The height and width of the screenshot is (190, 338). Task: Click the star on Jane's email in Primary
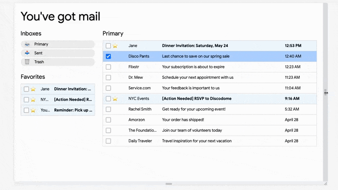tap(115, 46)
